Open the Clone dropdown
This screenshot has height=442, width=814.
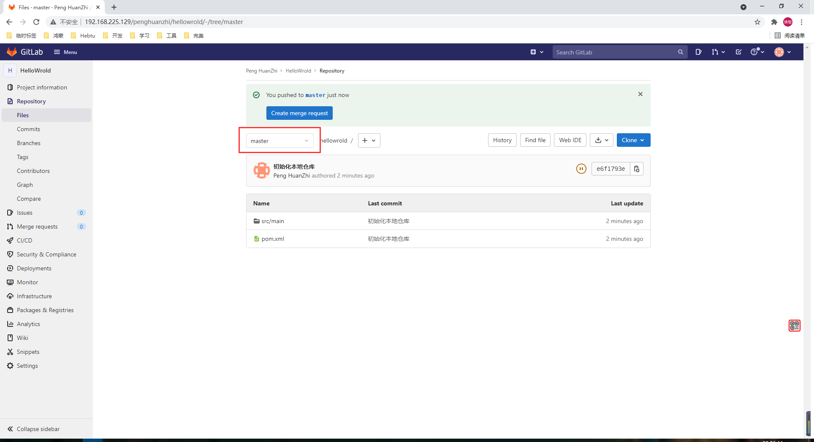pyautogui.click(x=633, y=140)
